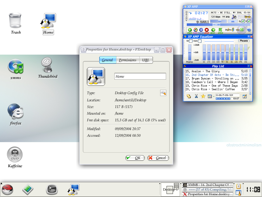Click the list edit pencil icon in Play List

244,96
